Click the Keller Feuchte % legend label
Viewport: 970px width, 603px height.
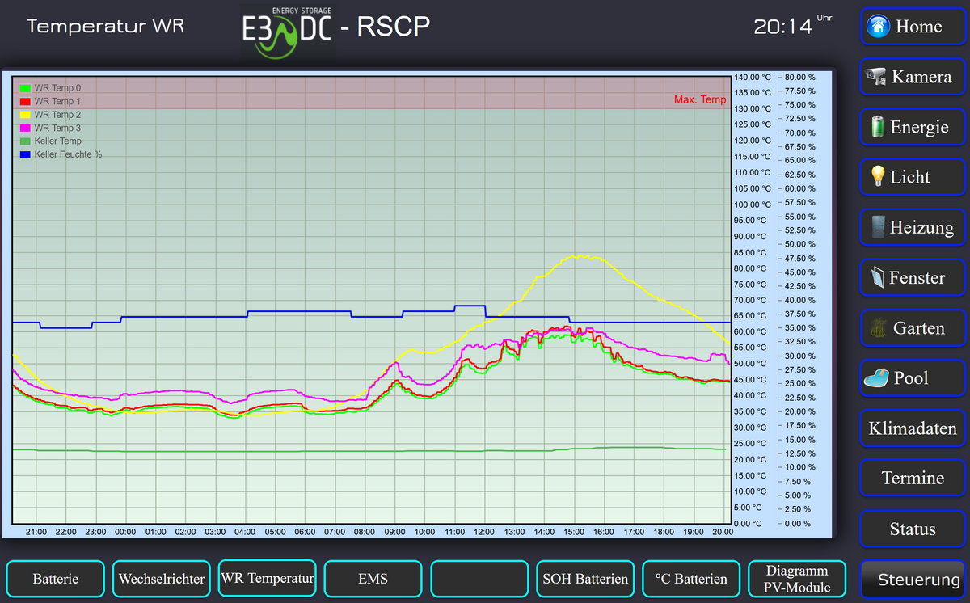[x=68, y=154]
